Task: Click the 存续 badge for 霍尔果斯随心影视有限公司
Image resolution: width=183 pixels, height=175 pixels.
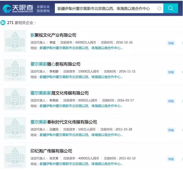Action: [171, 72]
